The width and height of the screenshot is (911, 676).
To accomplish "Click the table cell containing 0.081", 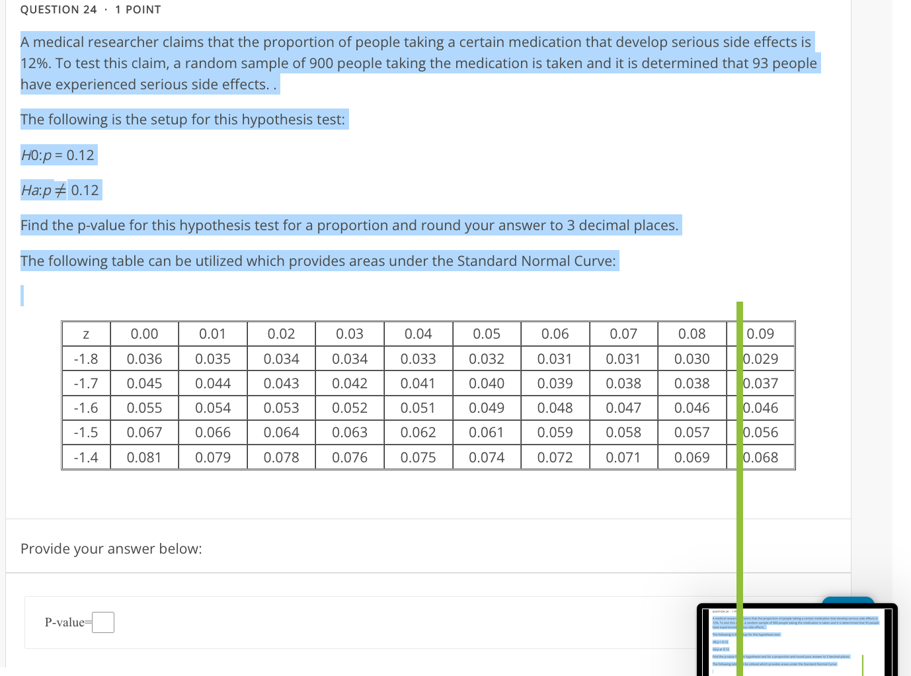I will tap(144, 457).
